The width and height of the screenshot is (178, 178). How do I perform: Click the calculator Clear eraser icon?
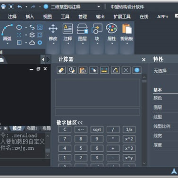(x=61, y=70)
